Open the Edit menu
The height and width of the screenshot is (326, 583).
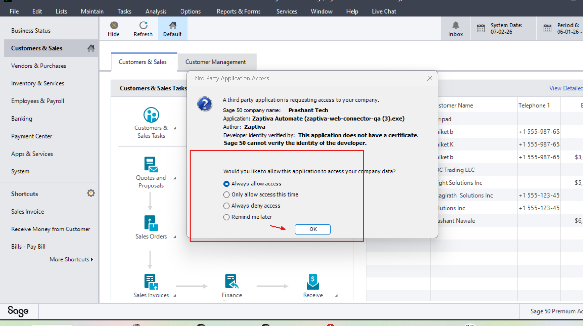(x=37, y=11)
